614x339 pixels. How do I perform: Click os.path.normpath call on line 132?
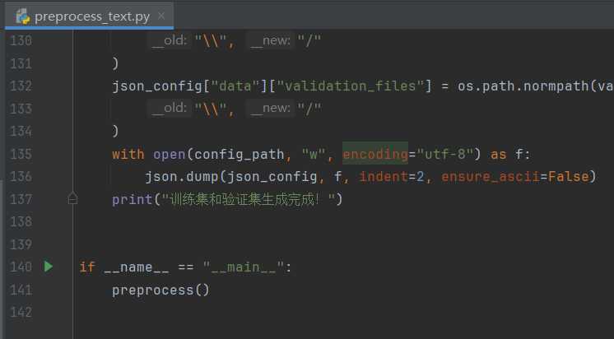coord(523,86)
